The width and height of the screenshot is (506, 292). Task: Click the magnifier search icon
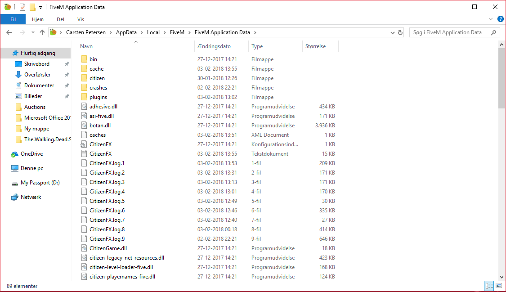tap(494, 32)
